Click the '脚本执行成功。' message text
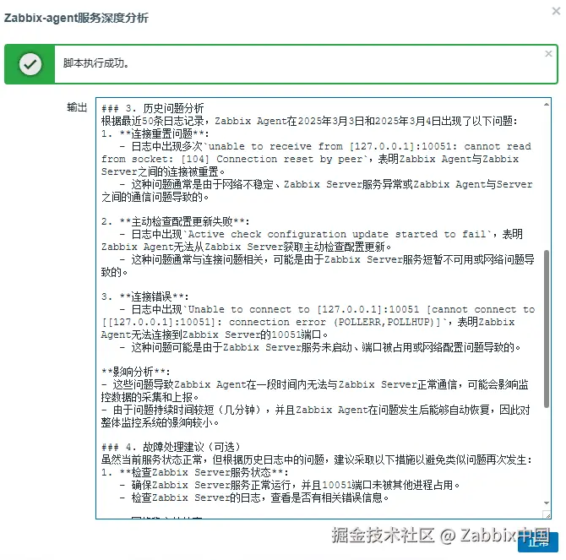Screen dimensions: 566x560 pos(96,63)
